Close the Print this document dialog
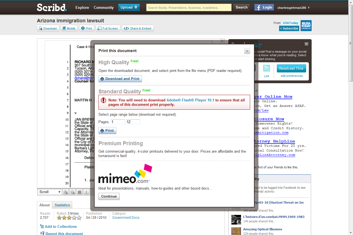 (x=247, y=51)
